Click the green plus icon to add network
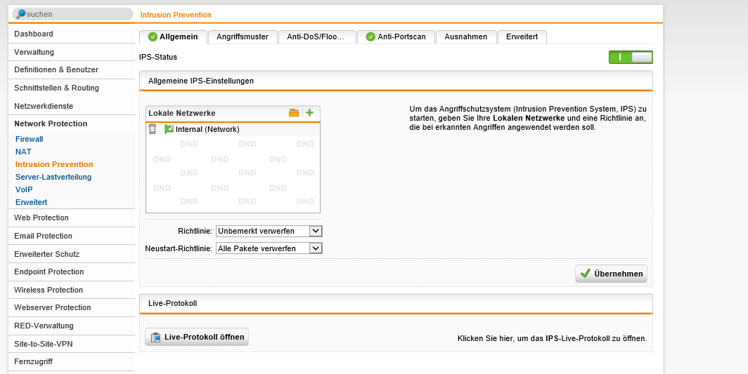This screenshot has height=374, width=748. coord(309,113)
